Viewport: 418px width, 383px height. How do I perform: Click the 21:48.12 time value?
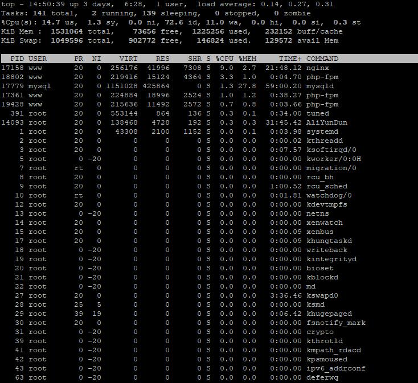click(284, 68)
